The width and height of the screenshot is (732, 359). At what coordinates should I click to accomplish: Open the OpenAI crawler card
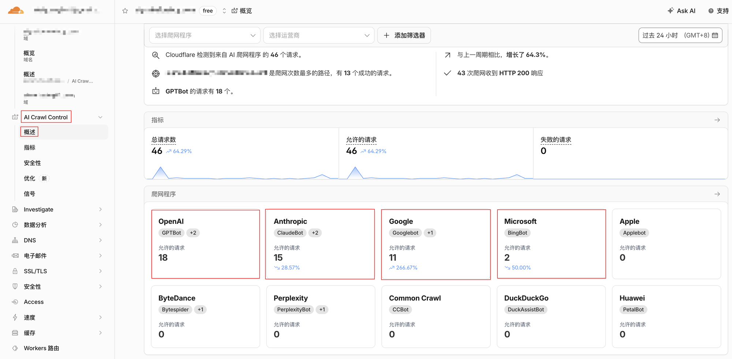coord(206,244)
